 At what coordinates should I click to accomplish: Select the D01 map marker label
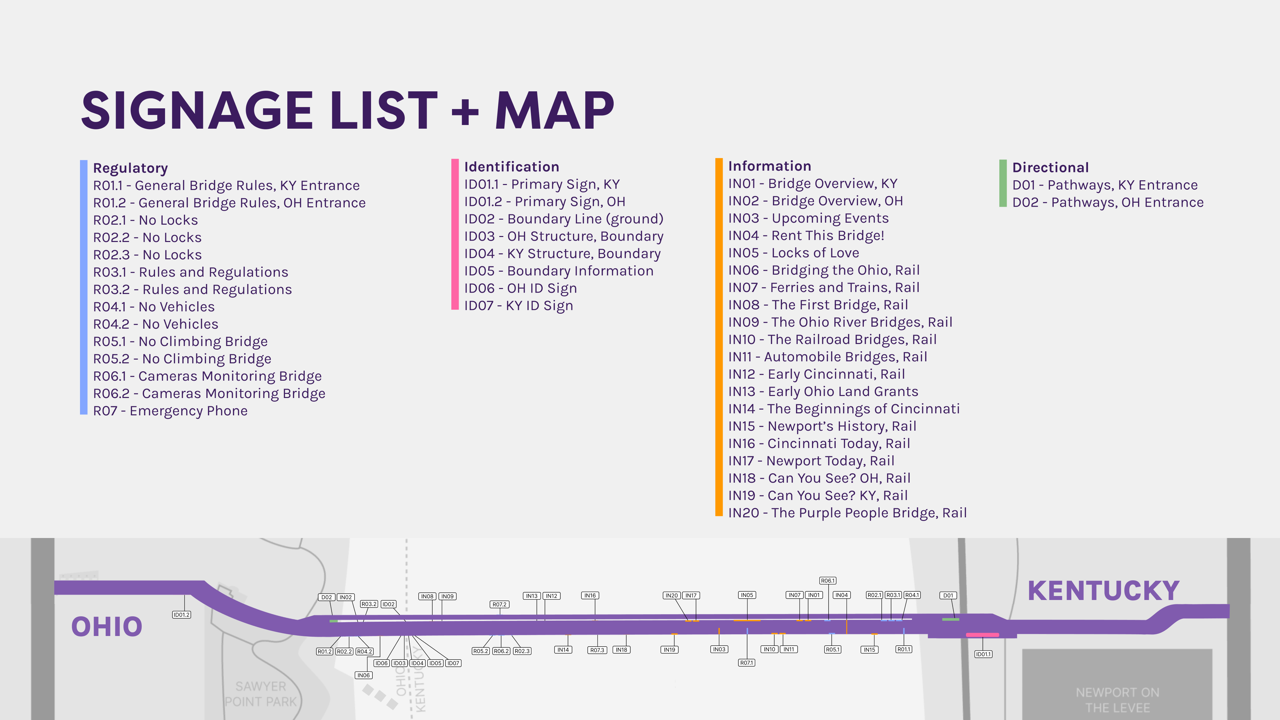click(x=948, y=595)
